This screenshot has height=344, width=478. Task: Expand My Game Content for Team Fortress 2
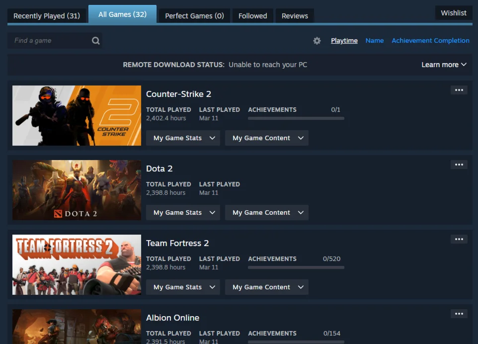pos(267,287)
